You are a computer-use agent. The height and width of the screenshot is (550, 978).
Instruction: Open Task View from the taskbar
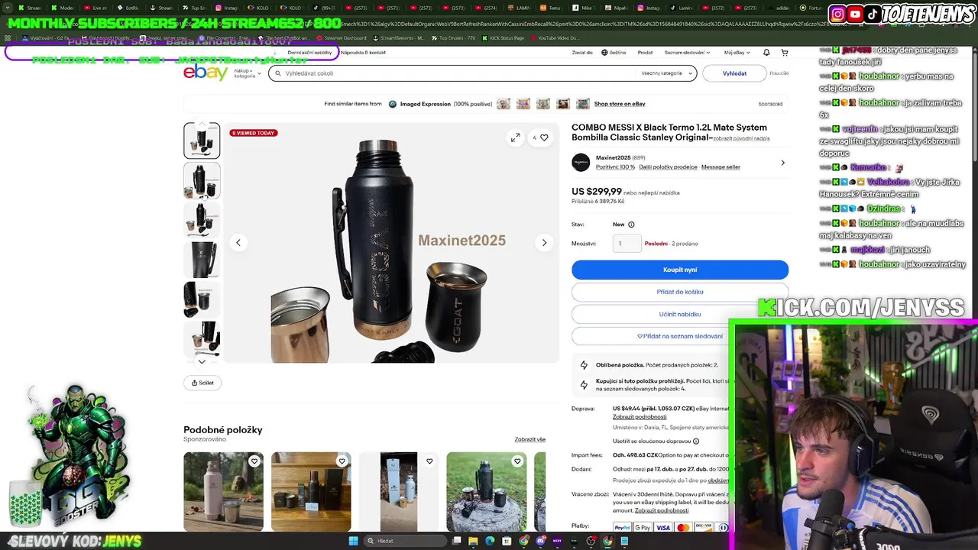456,541
